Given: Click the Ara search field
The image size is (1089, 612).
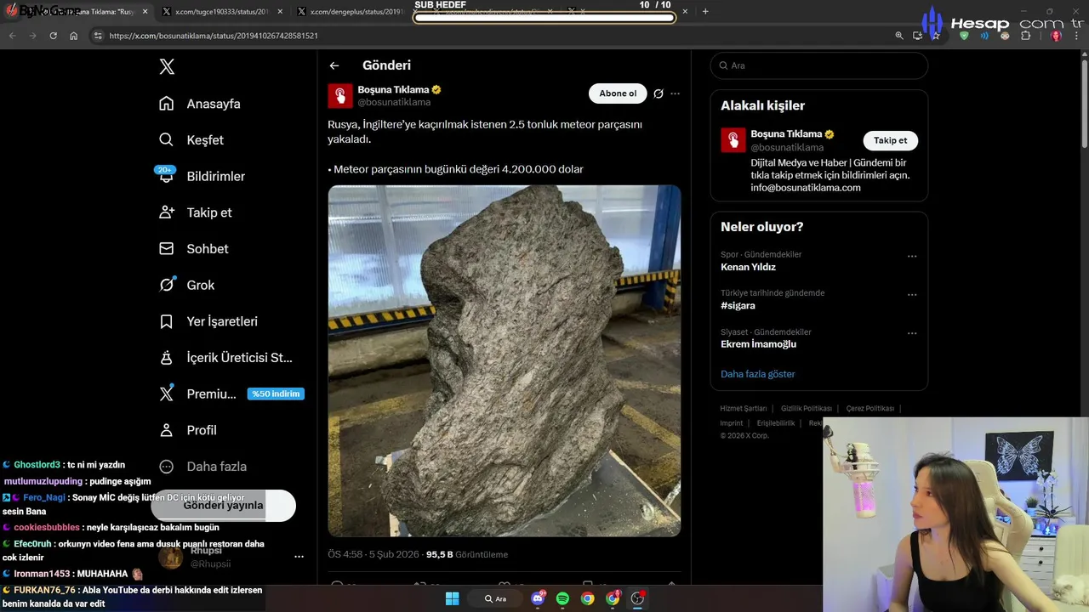Looking at the screenshot, I should (819, 65).
